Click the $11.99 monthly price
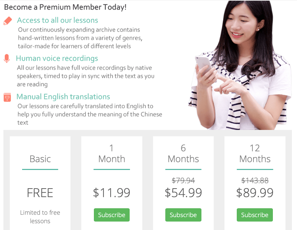 (112, 193)
